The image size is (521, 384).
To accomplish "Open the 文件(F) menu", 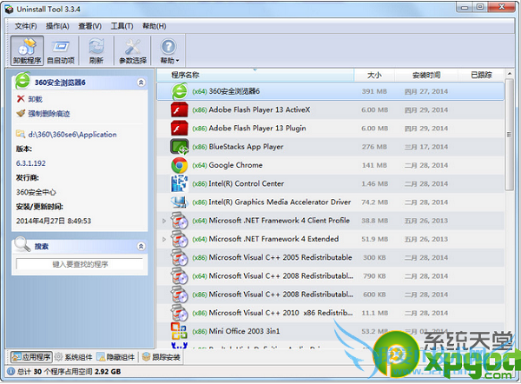I will click(25, 26).
